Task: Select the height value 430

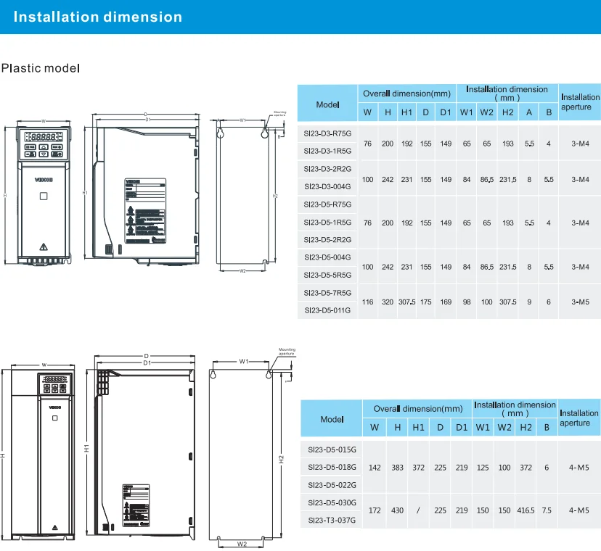Action: 398,510
